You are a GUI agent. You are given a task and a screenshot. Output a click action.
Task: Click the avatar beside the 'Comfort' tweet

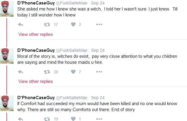click(7, 103)
